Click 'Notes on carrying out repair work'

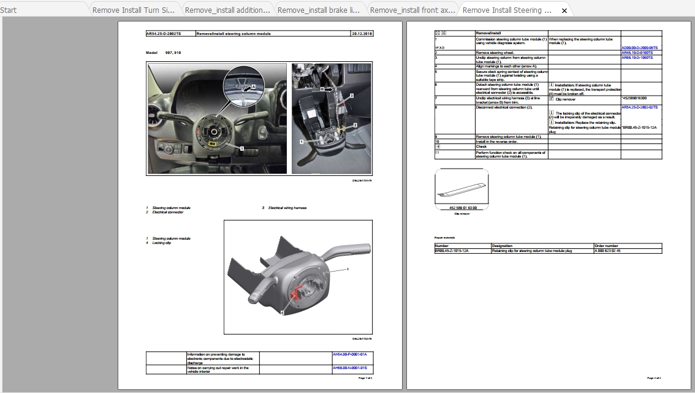click(x=218, y=370)
